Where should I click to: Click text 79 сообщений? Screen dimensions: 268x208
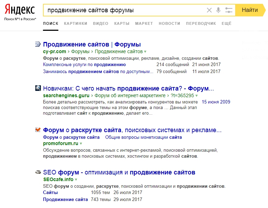click(x=172, y=72)
